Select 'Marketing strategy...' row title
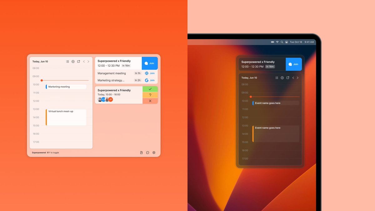 [x=111, y=80]
